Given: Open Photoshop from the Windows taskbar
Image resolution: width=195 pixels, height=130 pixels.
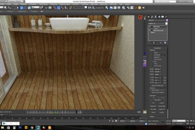Looking at the screenshot, I should pos(20,127).
